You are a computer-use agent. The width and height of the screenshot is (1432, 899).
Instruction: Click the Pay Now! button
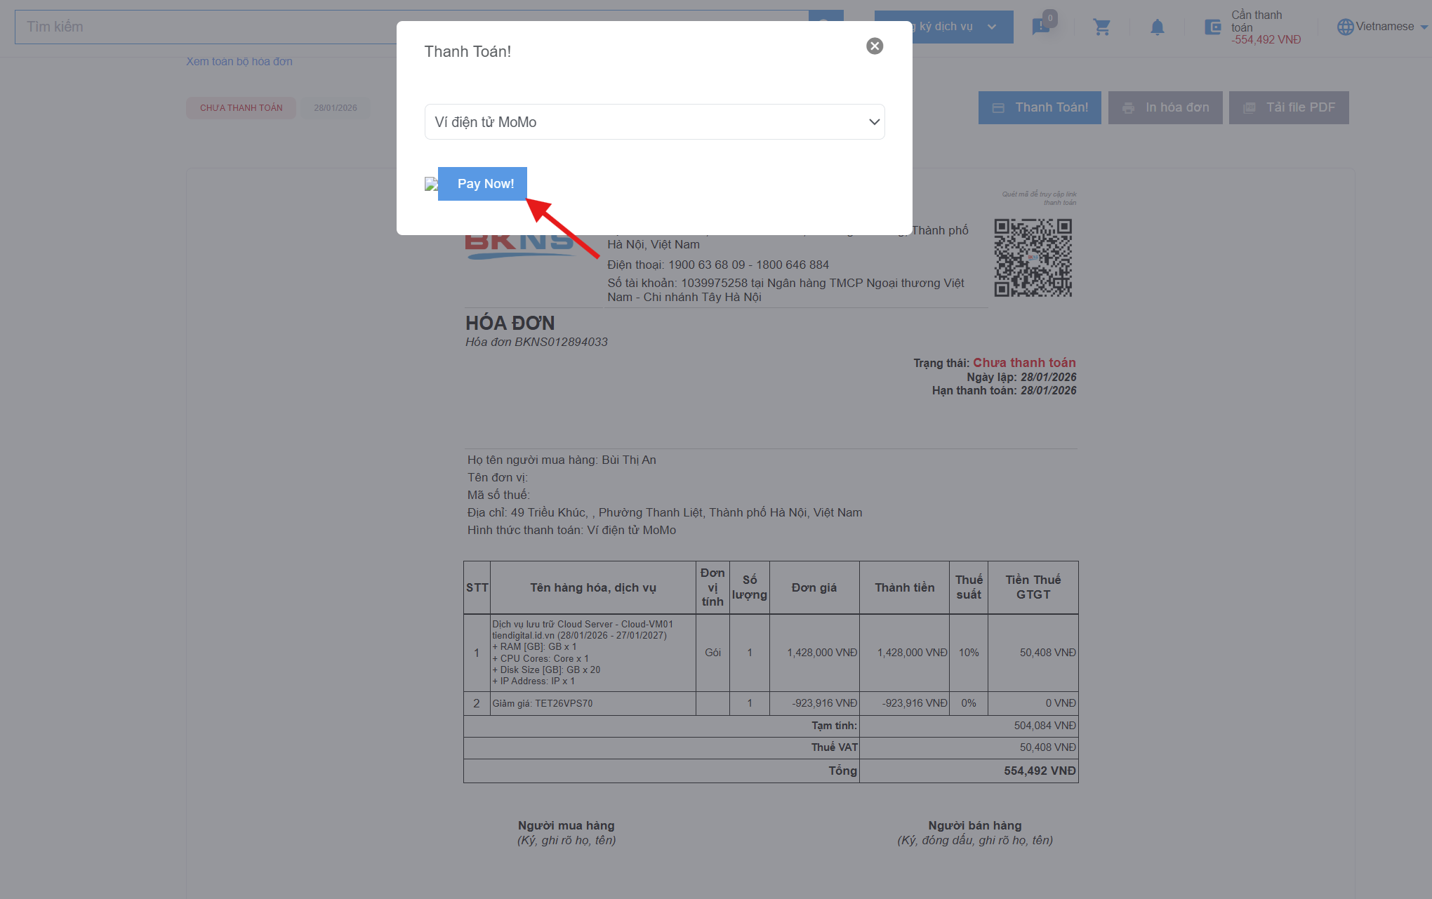pyautogui.click(x=483, y=184)
